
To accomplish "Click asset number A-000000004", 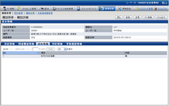I will [x=37, y=27].
